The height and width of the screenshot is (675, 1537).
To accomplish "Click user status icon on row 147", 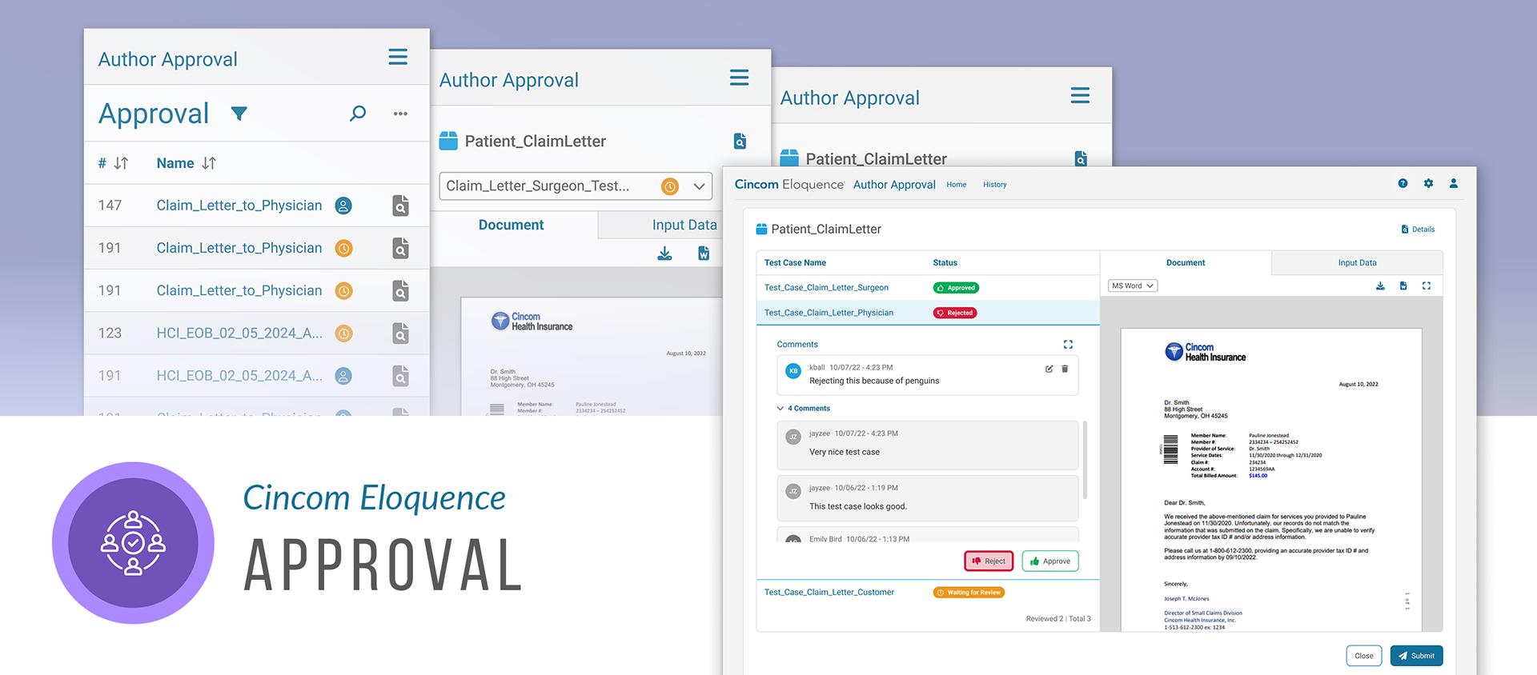I will pyautogui.click(x=343, y=206).
